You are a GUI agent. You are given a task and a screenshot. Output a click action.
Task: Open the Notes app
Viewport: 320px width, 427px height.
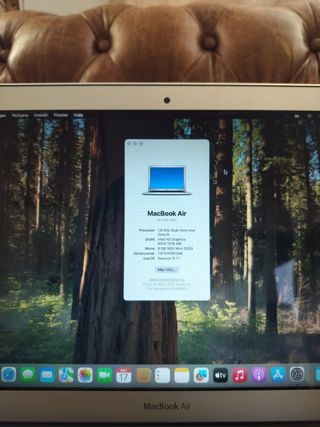[182, 375]
